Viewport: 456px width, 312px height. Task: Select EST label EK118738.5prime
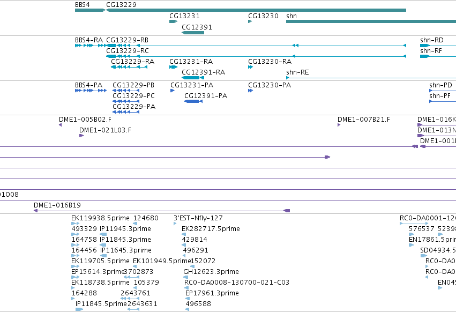click(x=100, y=283)
